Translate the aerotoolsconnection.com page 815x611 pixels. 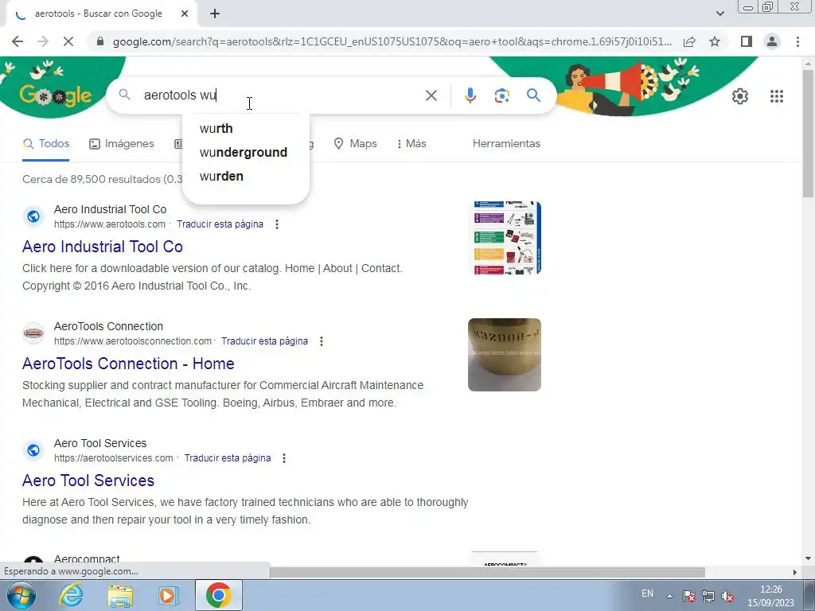264,341
